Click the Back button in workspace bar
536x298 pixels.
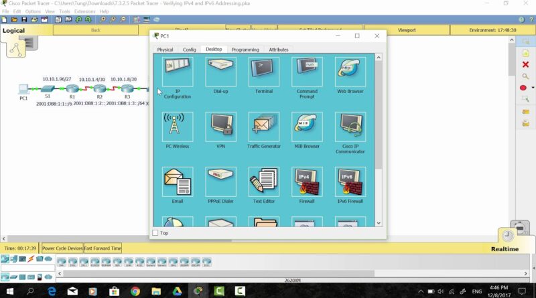(96, 30)
